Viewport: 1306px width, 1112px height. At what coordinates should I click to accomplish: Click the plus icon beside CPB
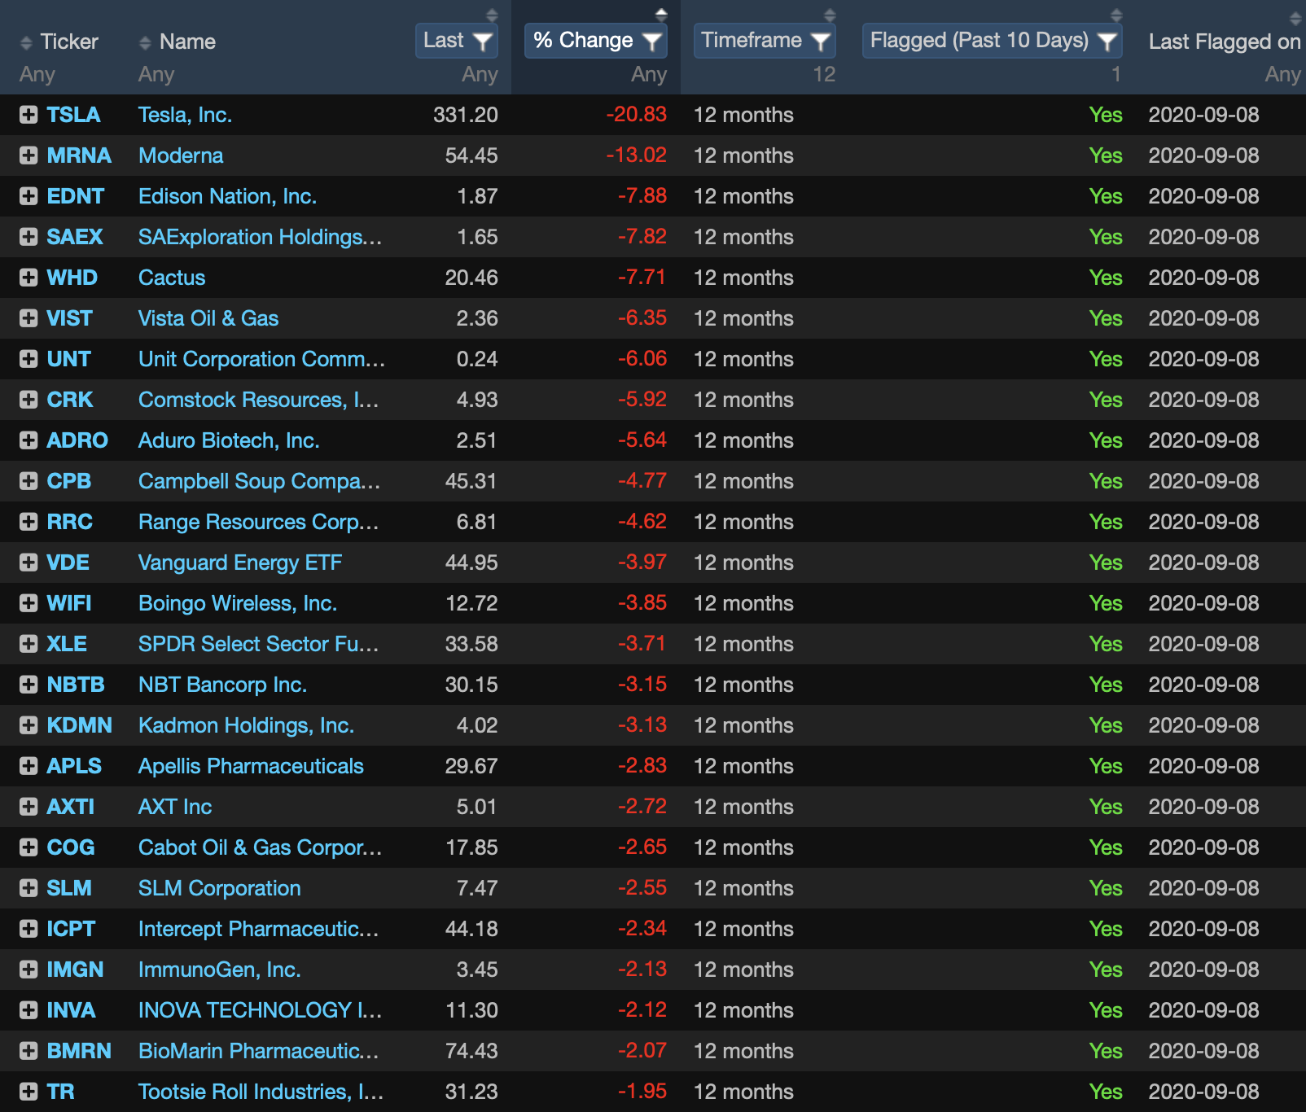pos(28,481)
